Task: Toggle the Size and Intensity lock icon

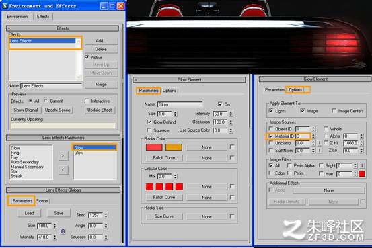Action: pyautogui.click(x=63, y=231)
